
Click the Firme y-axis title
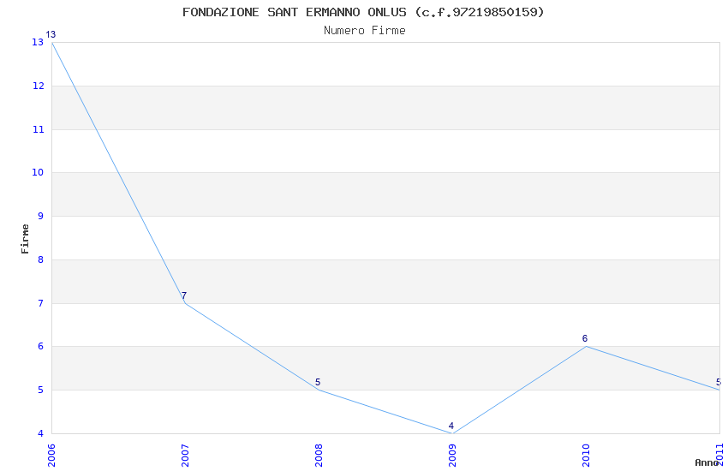point(25,239)
